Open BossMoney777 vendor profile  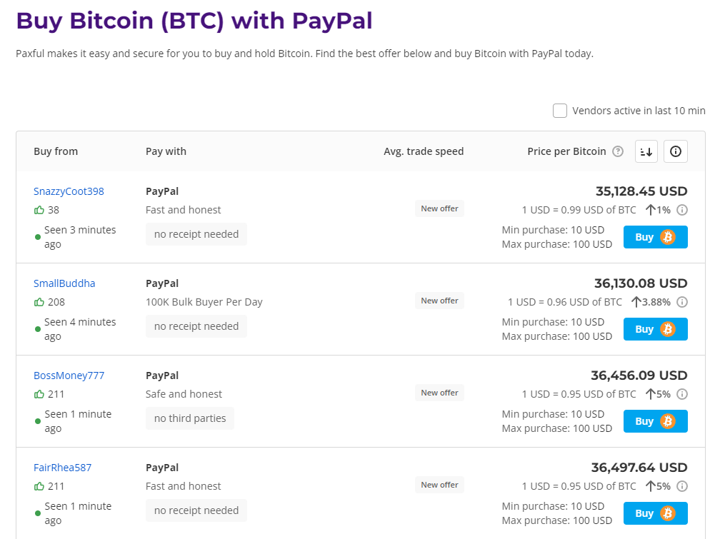tap(69, 376)
